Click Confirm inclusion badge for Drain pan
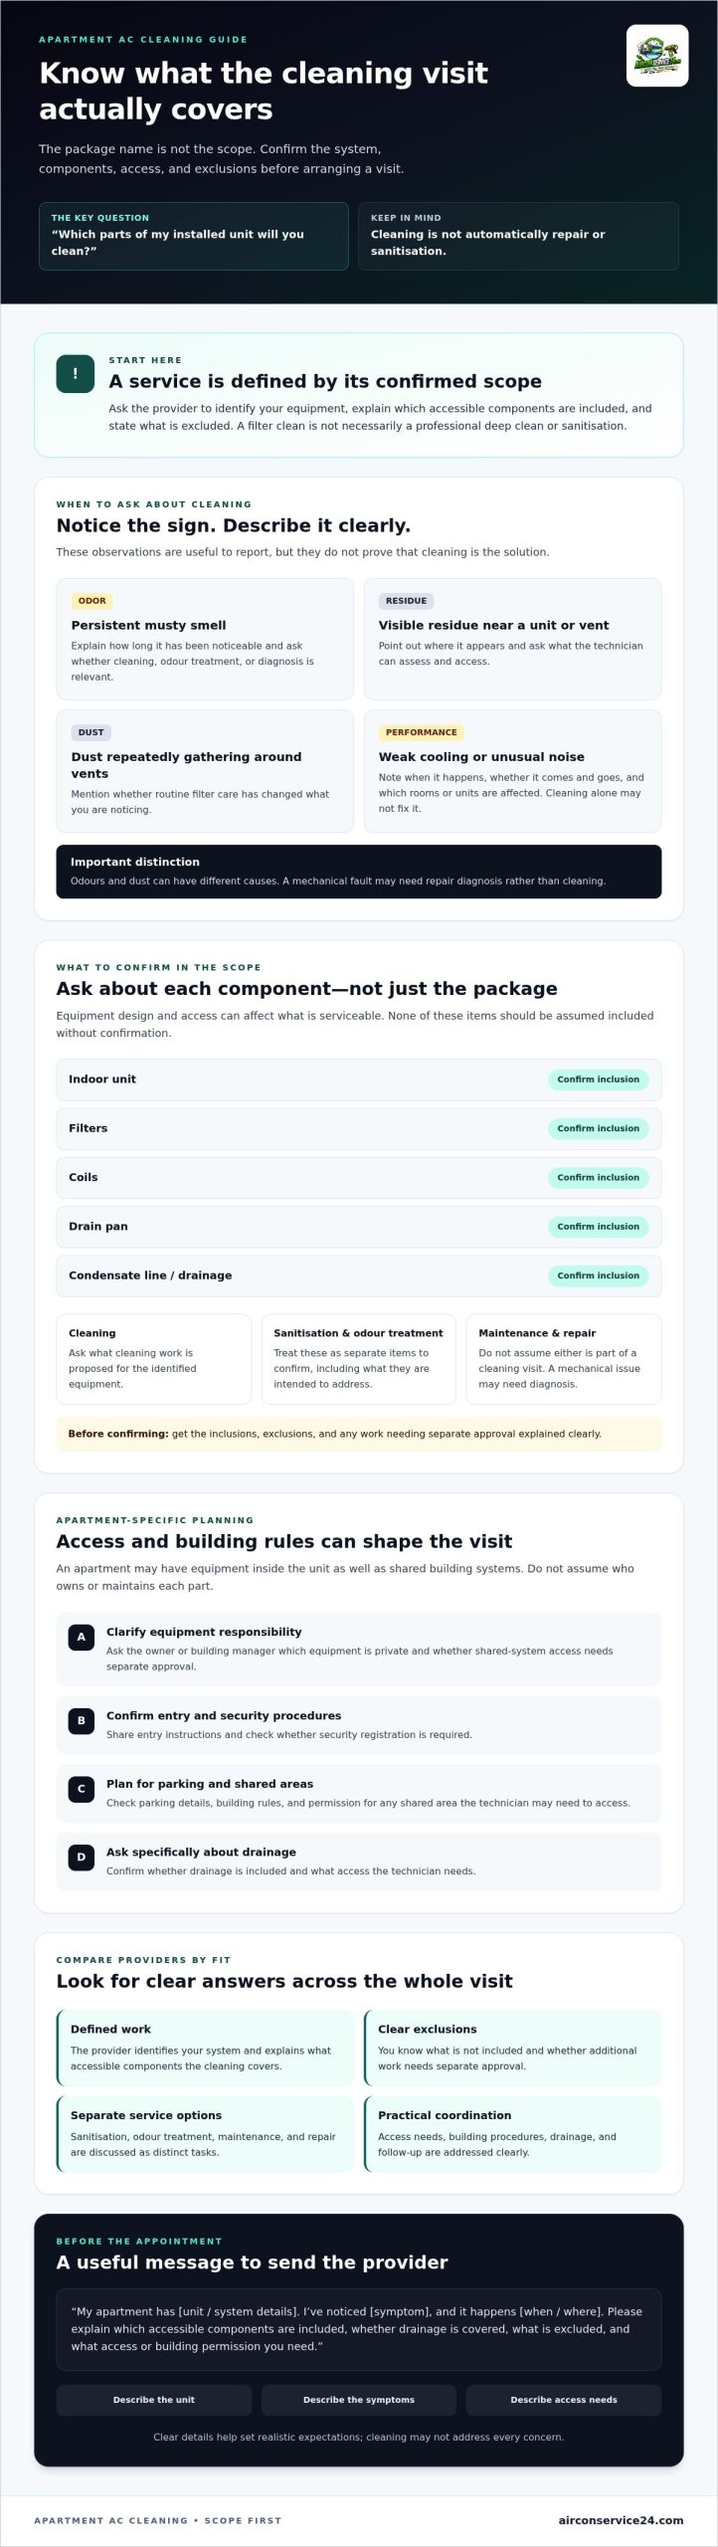This screenshot has height=2547, width=718. coord(599,1227)
